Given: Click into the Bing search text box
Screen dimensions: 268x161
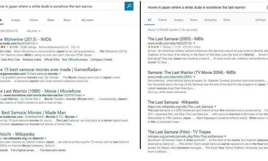Looking at the screenshot, I should tap(62, 6).
